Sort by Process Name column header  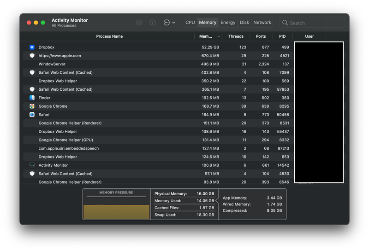click(x=109, y=36)
